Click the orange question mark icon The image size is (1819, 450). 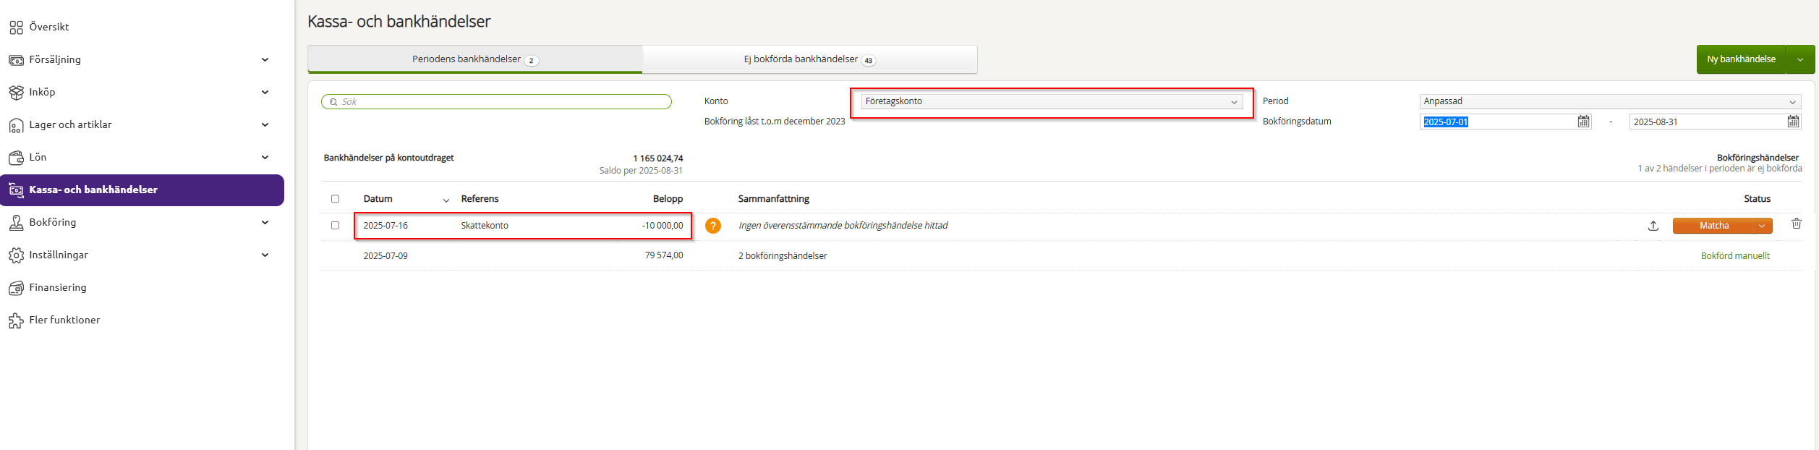713,226
